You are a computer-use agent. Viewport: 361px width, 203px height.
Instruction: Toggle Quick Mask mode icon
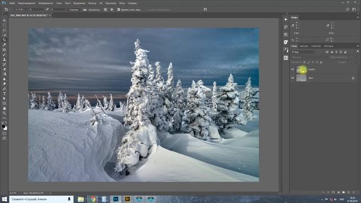(x=5, y=133)
